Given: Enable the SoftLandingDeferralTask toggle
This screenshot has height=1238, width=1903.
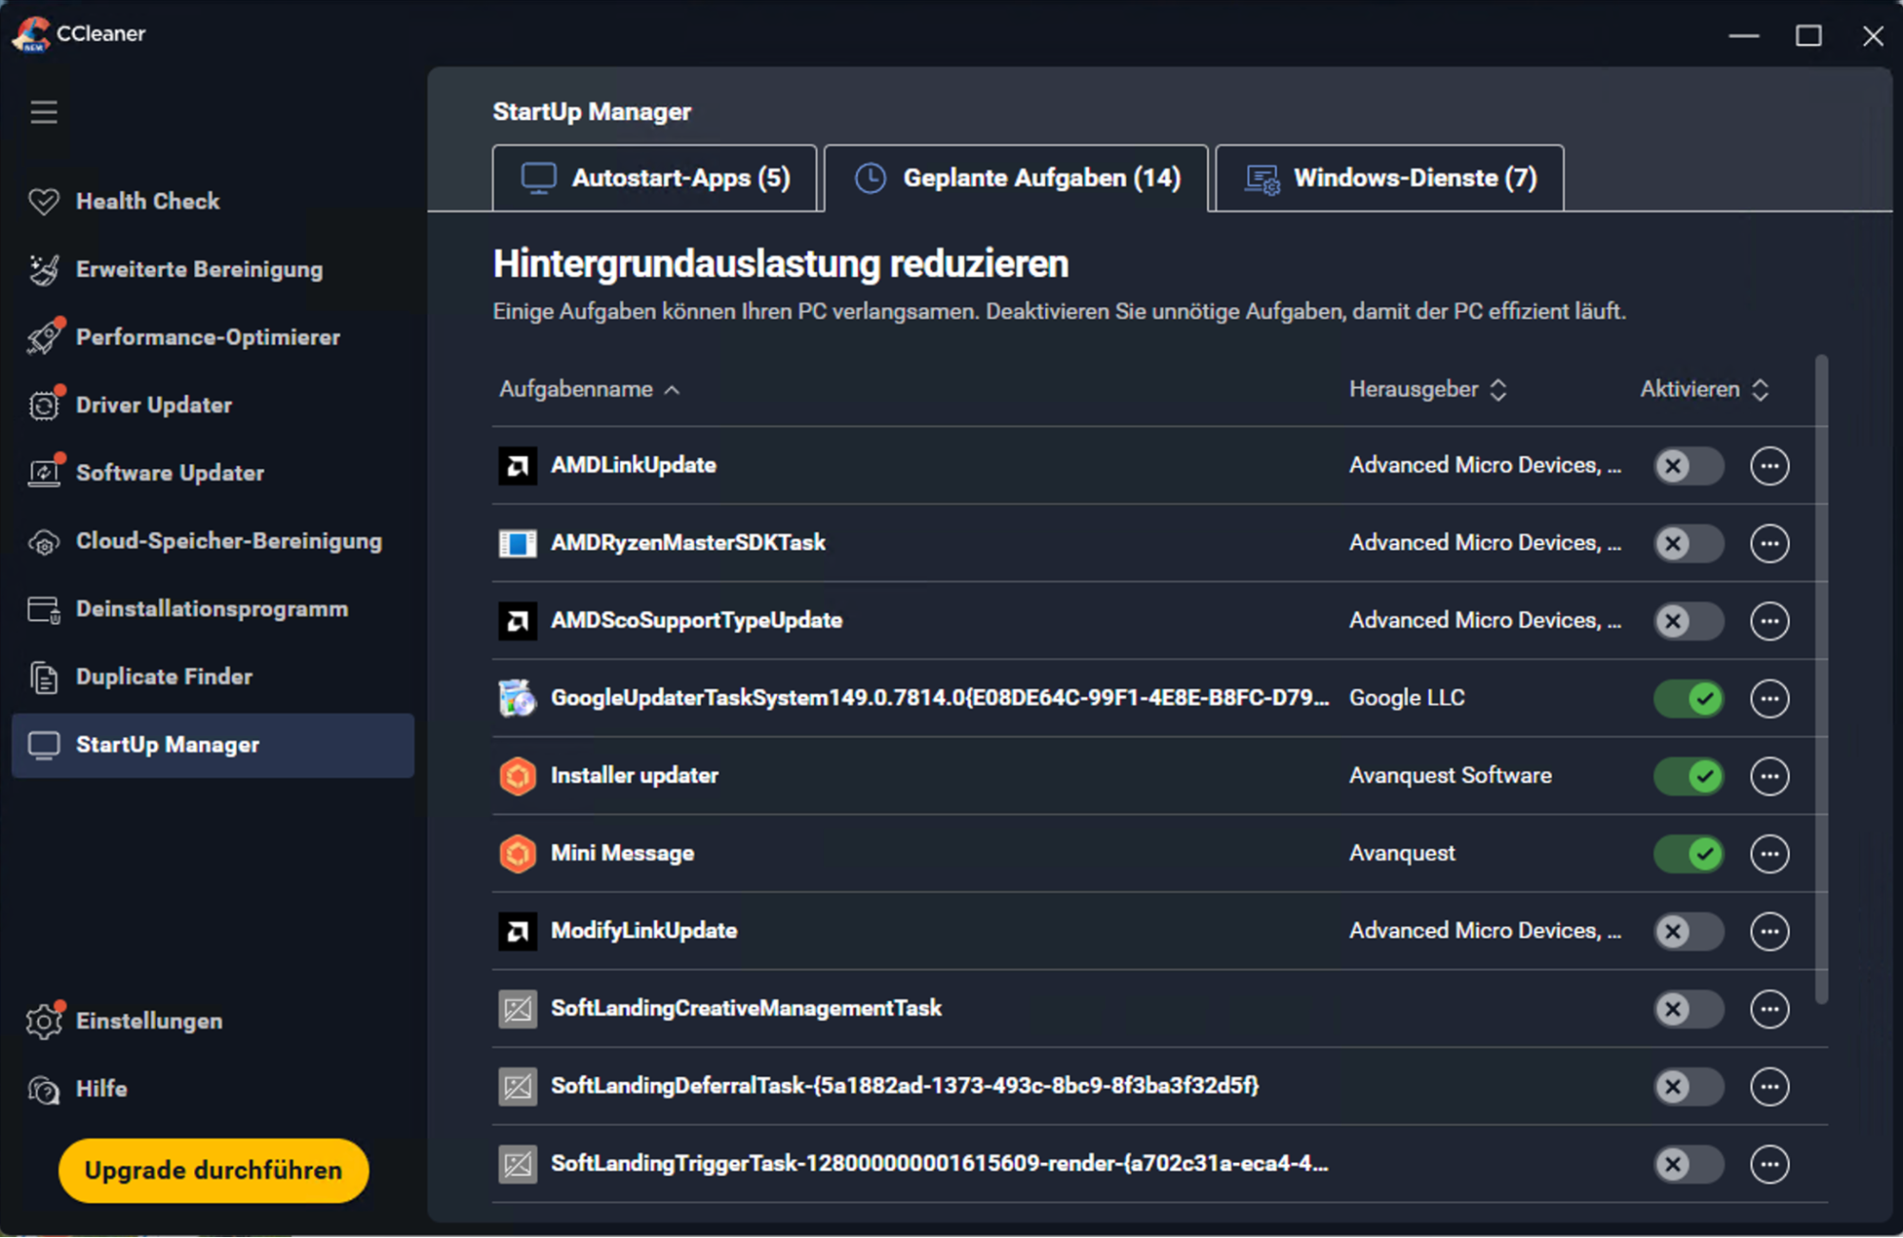Looking at the screenshot, I should pyautogui.click(x=1689, y=1087).
